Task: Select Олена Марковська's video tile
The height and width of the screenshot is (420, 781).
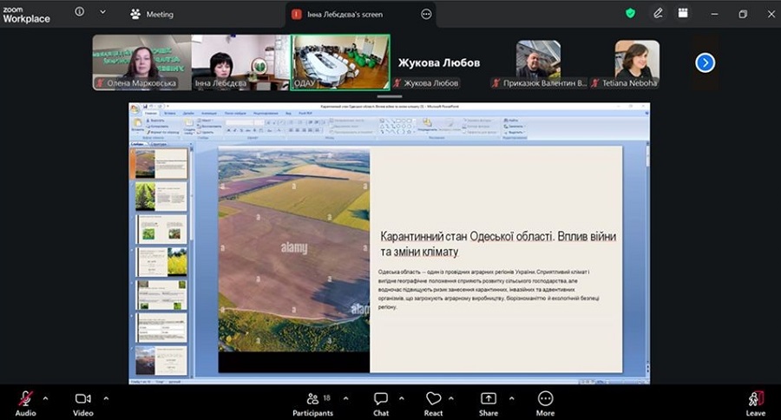Action: point(142,62)
